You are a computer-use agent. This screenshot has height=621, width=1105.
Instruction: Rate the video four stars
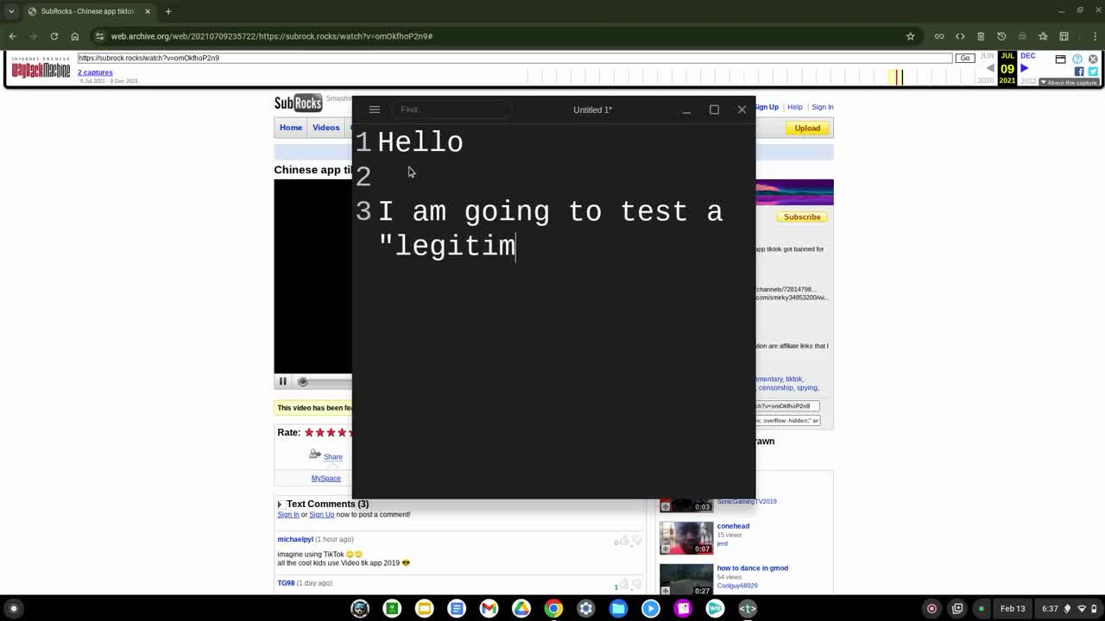[342, 432]
